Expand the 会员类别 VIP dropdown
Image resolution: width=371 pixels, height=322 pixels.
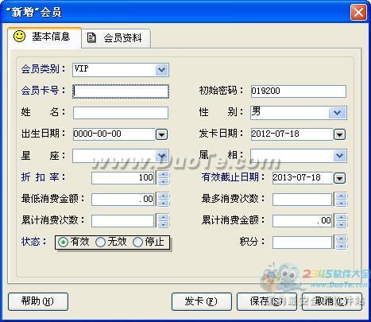coord(161,70)
